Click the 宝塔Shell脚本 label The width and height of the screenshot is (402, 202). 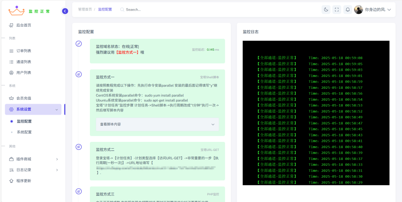point(210,77)
